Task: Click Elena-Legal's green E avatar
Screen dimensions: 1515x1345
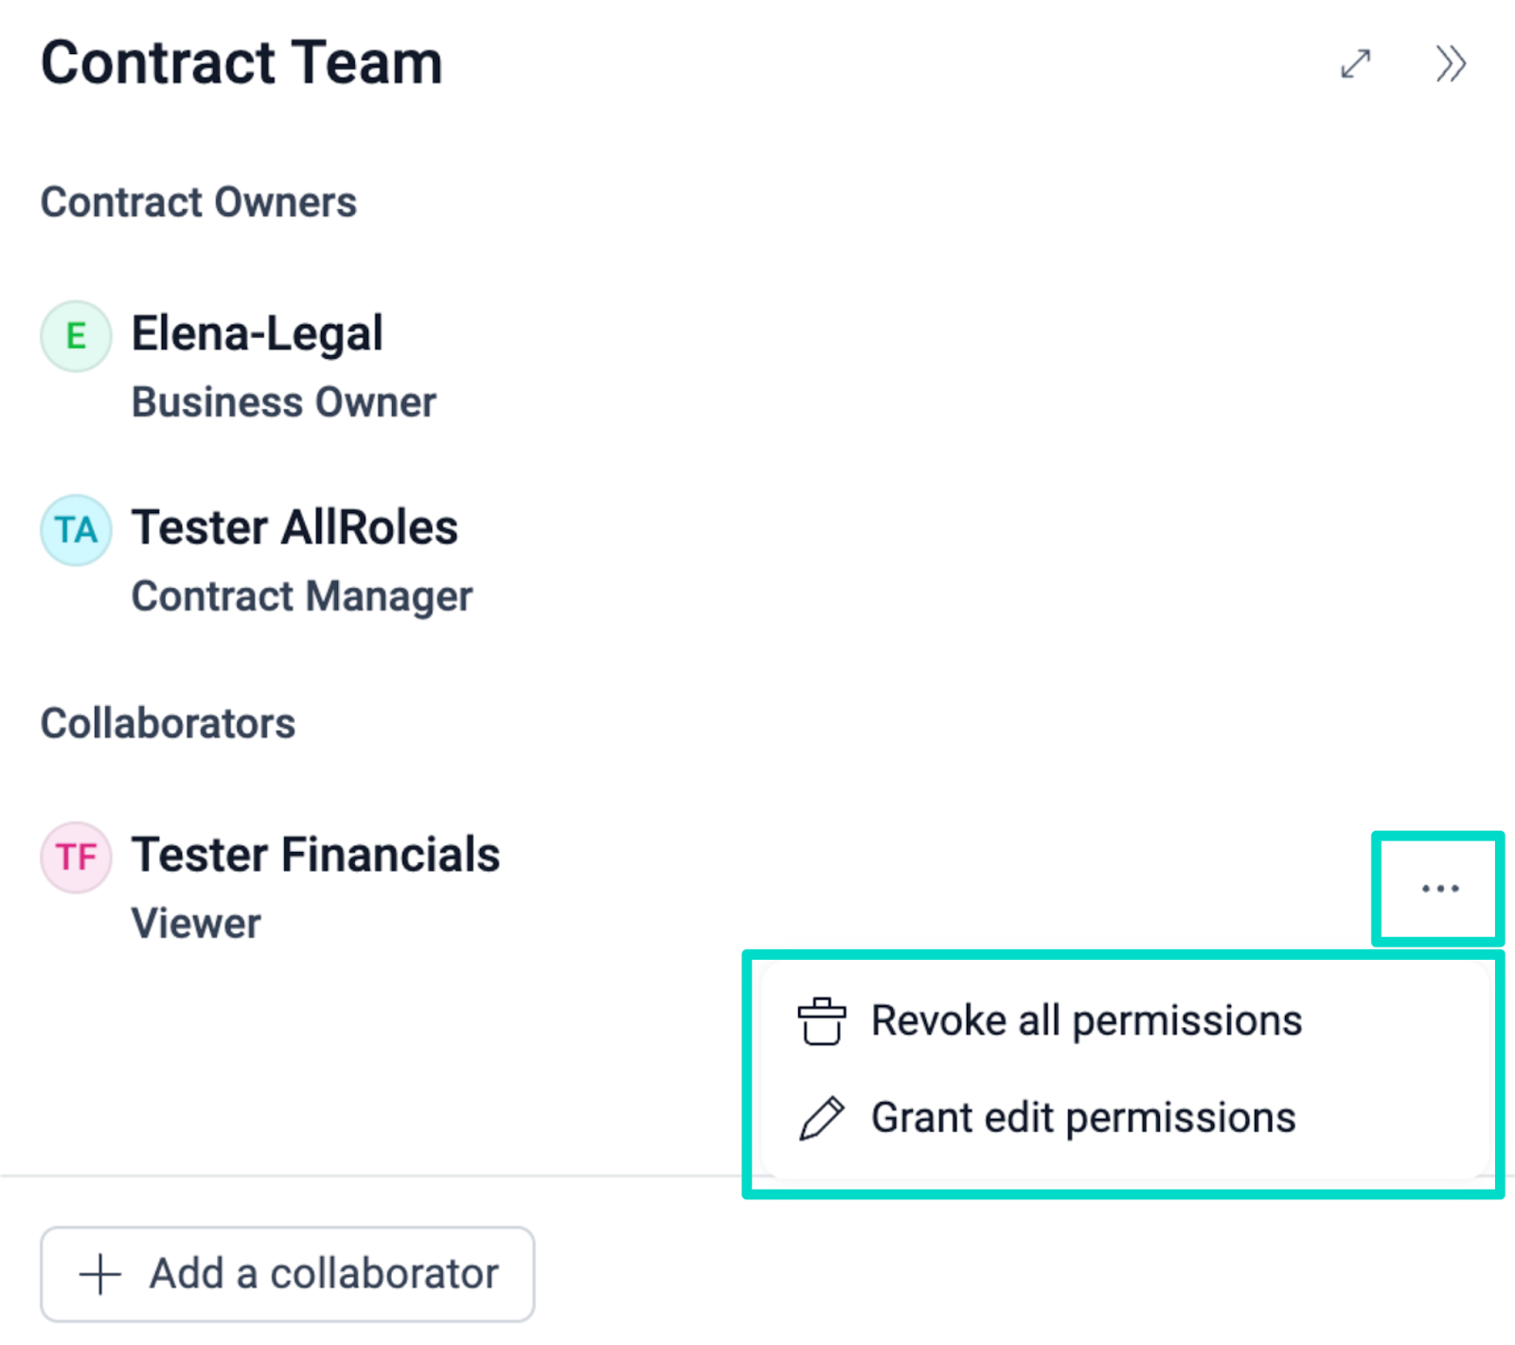Action: [x=76, y=336]
